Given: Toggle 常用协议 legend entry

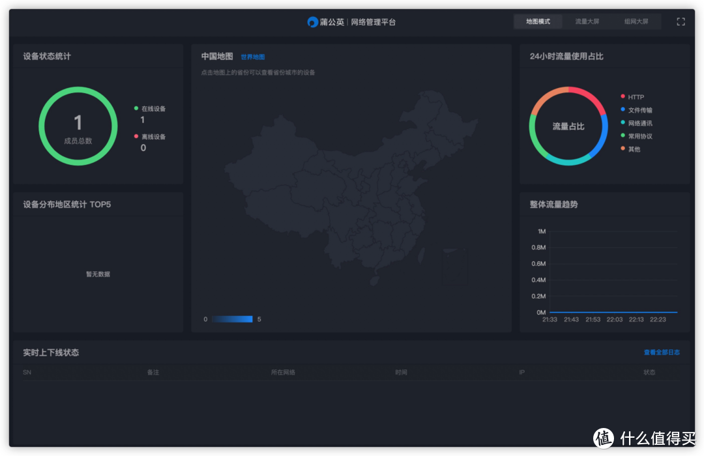Looking at the screenshot, I should [x=636, y=136].
